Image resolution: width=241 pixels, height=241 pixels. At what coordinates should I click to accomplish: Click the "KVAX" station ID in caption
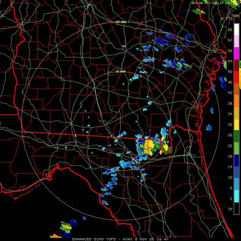[x=127, y=239]
